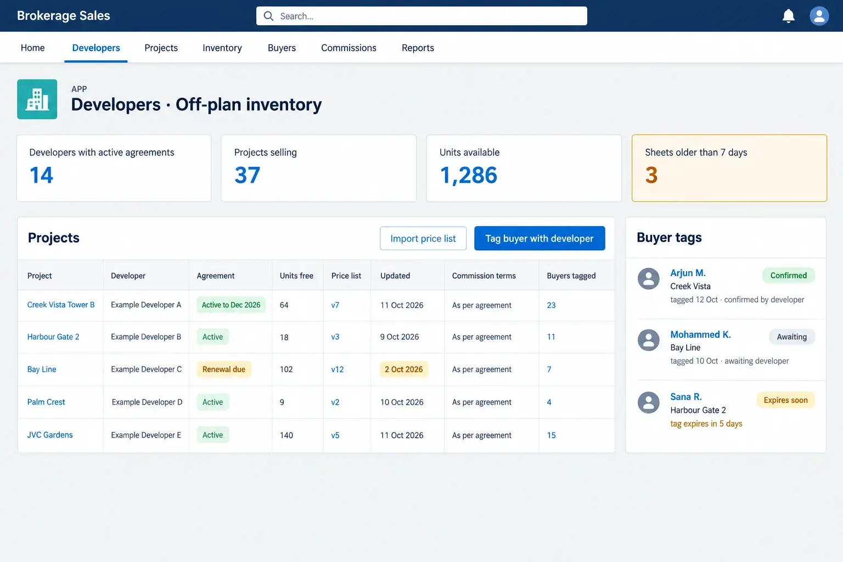The image size is (843, 562).
Task: Go to the Home tab
Action: [33, 48]
